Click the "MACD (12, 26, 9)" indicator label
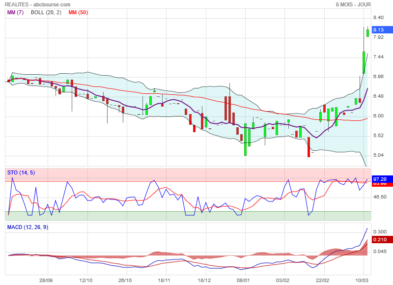The height and width of the screenshot is (285, 393). (x=28, y=227)
